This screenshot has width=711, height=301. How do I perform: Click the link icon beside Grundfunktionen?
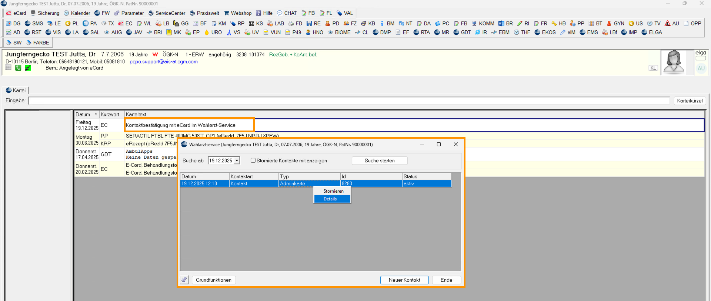(184, 280)
